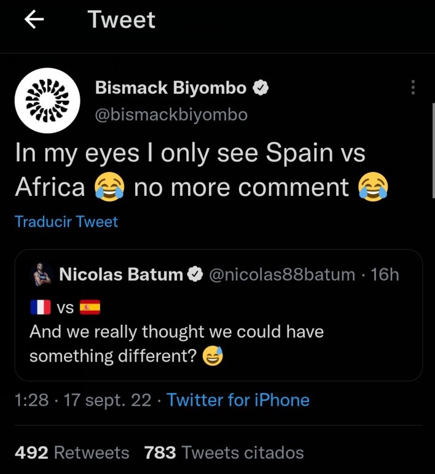View the 783 Tweets citados list
The height and width of the screenshot is (474, 435).
(224, 453)
